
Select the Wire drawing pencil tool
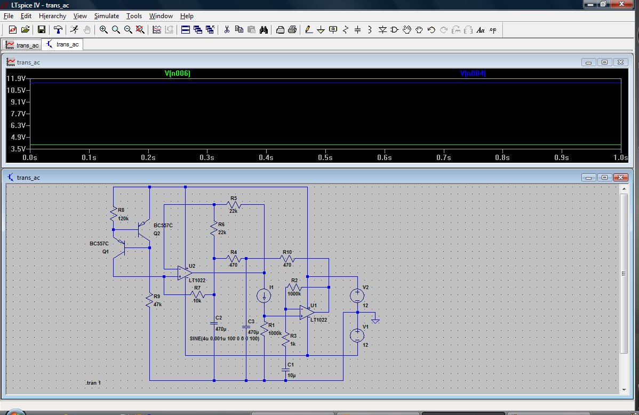click(x=308, y=30)
